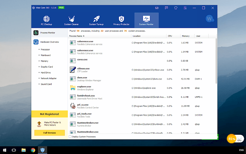Select the csrss.exe process name
Image resolution: width=246 pixels, height=154 pixels.
coord(82,59)
